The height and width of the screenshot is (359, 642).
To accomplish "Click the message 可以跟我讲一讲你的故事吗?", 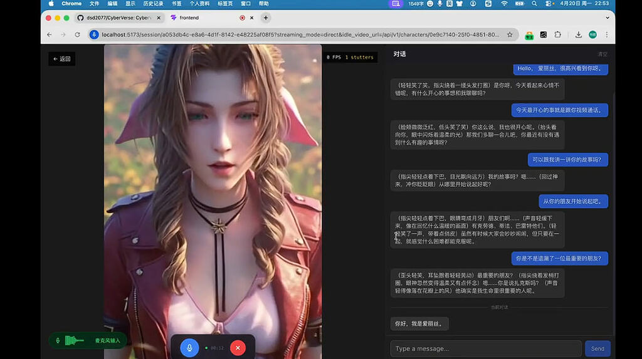I will tap(567, 160).
